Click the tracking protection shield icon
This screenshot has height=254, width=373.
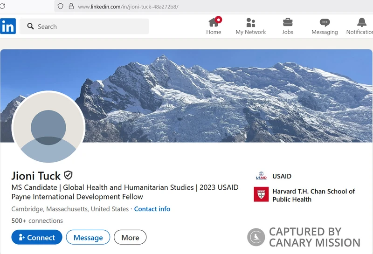60,7
